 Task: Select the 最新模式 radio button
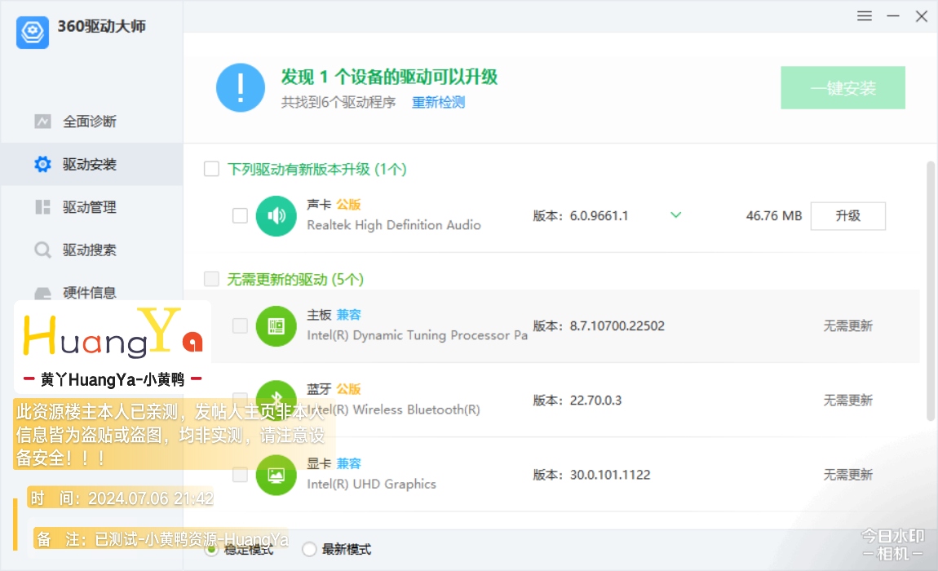(x=309, y=550)
